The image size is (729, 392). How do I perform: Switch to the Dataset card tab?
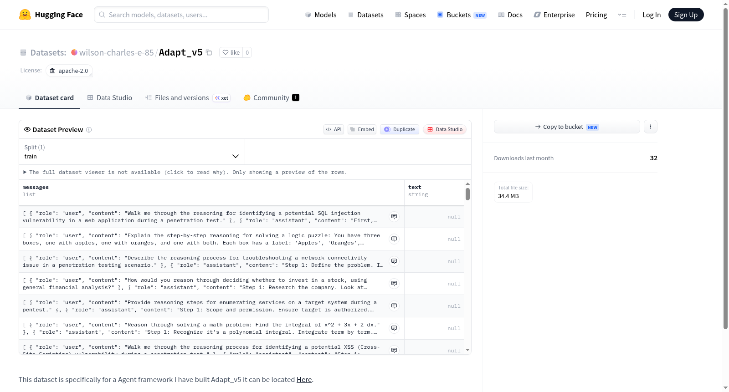[49, 98]
